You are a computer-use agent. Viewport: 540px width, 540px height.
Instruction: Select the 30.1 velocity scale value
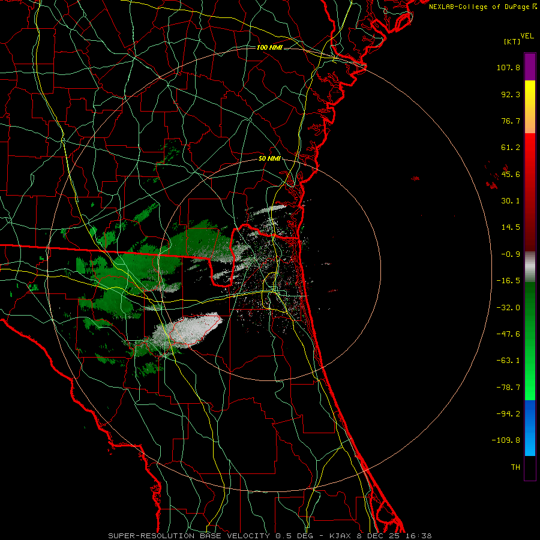pos(511,201)
